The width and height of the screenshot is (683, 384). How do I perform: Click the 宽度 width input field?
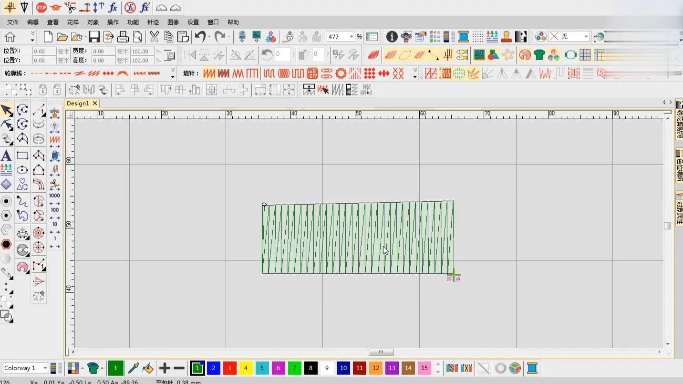[x=103, y=51]
